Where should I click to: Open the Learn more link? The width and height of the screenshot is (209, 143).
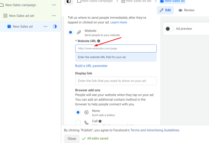click(119, 22)
